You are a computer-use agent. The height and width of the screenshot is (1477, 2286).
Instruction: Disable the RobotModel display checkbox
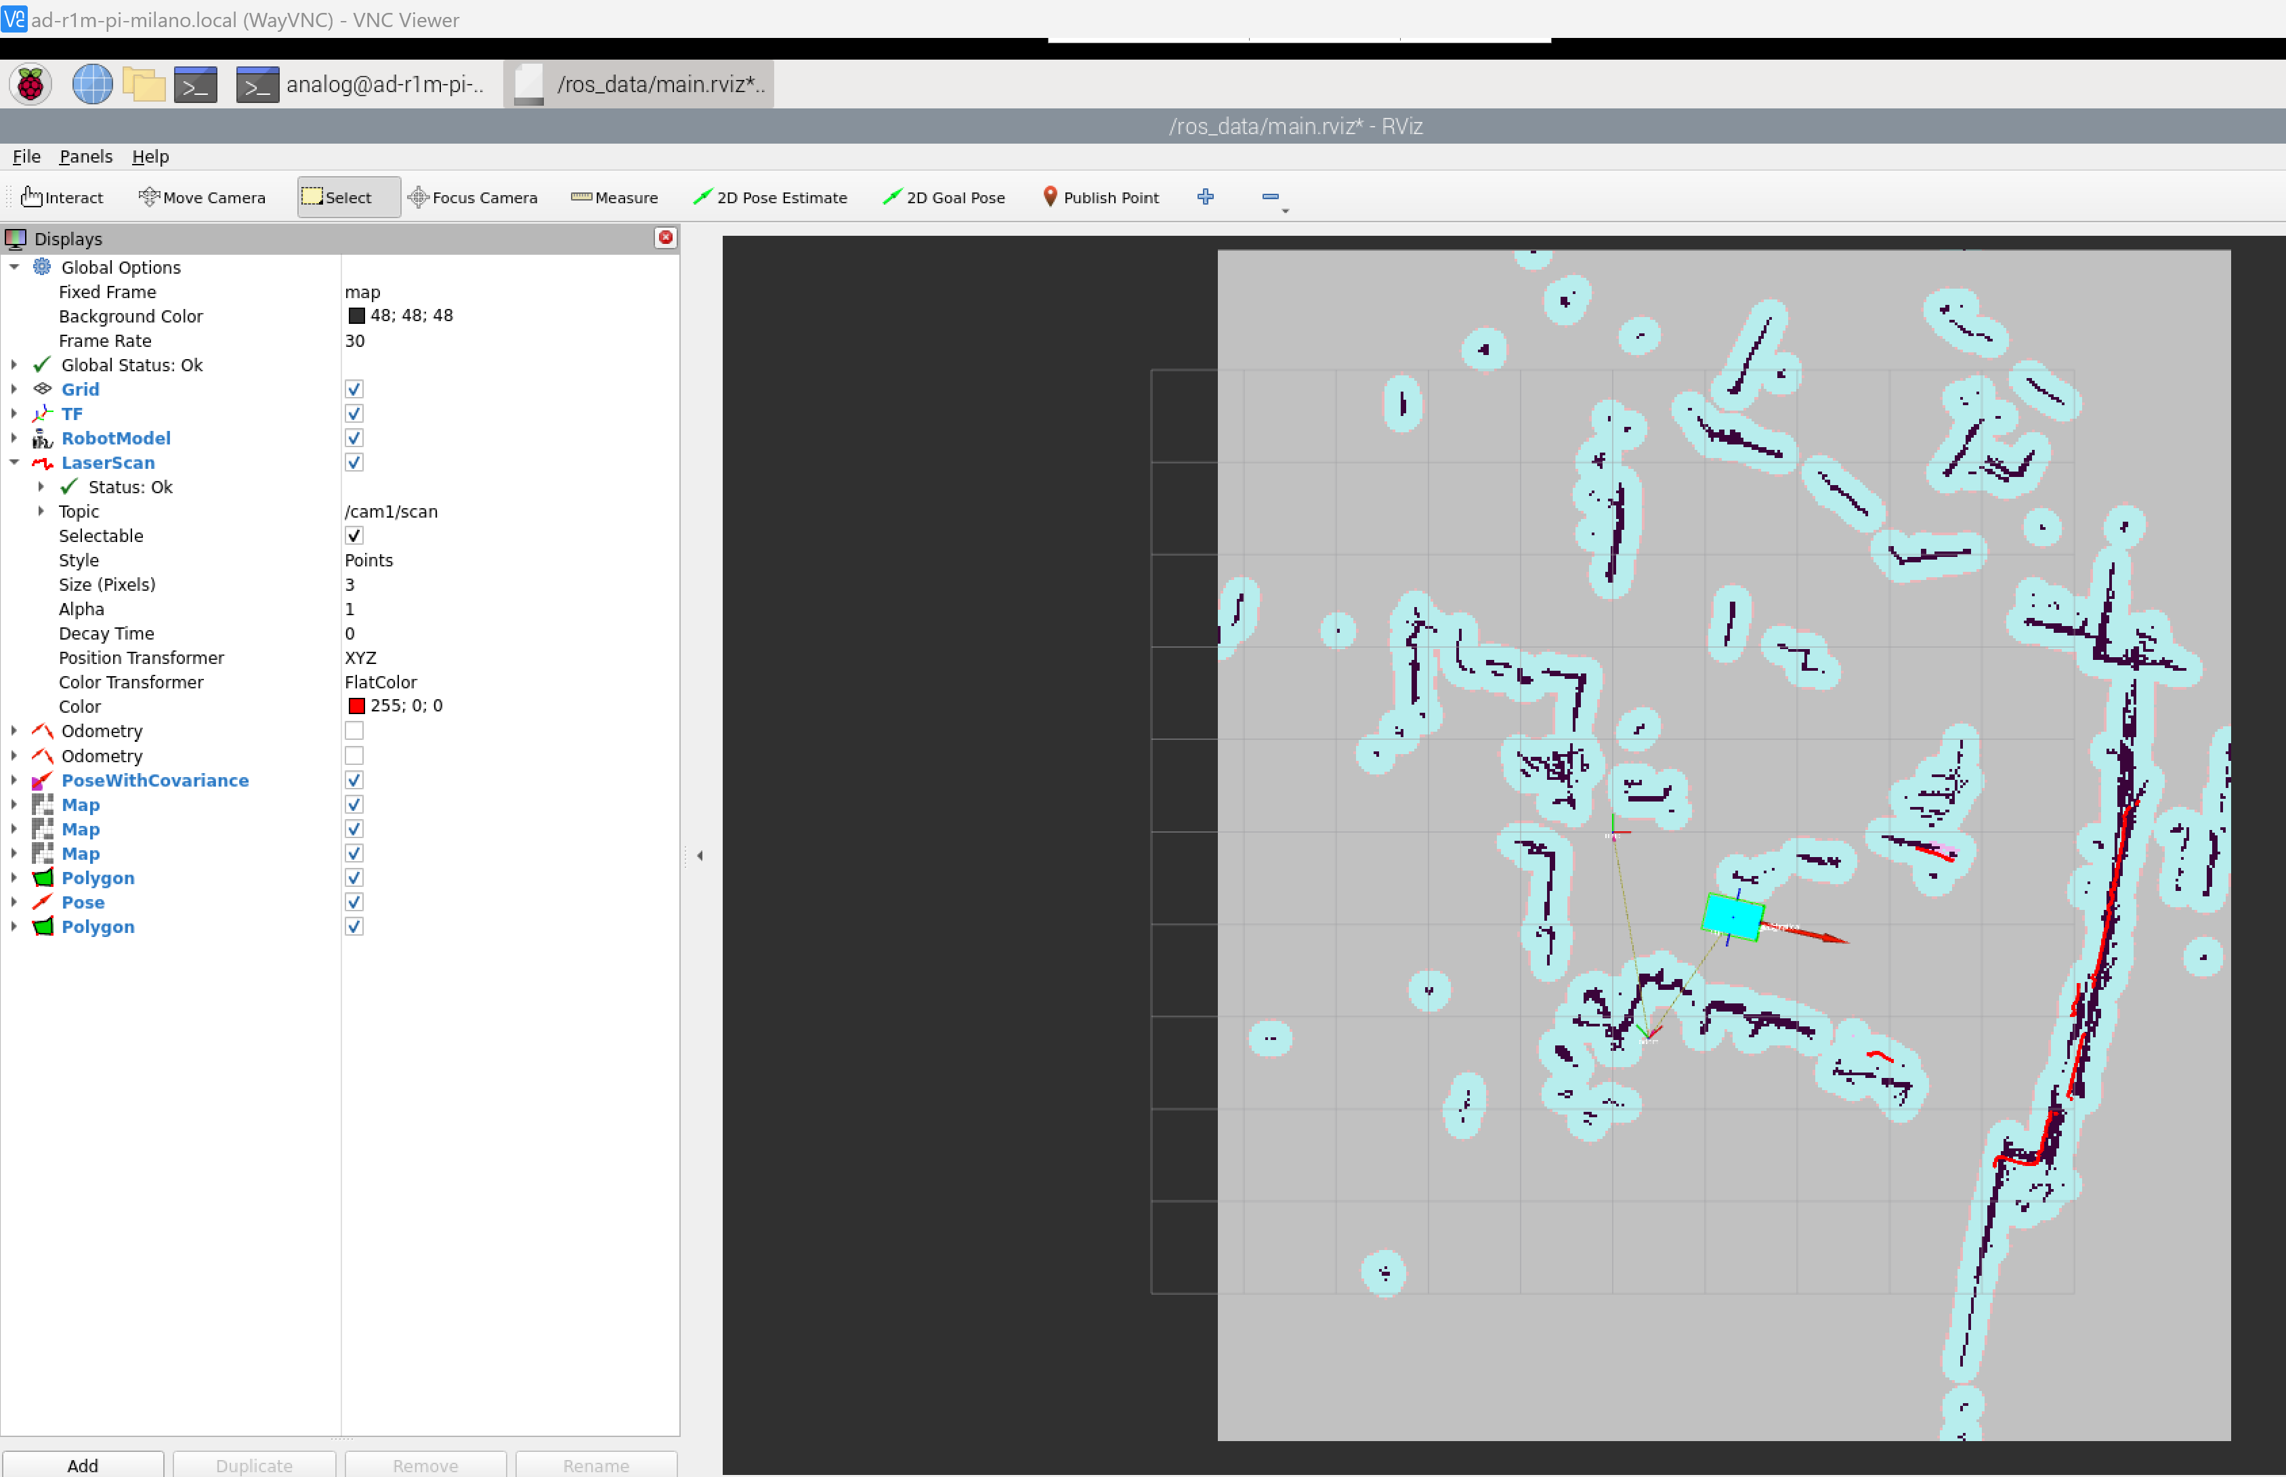(354, 438)
